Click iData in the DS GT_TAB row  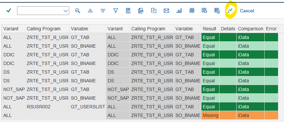tap(250, 72)
